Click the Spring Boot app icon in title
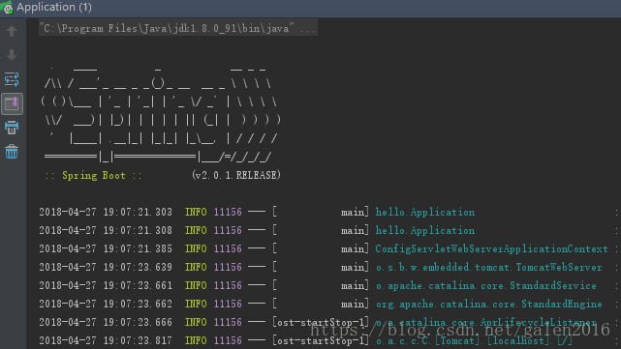This screenshot has width=621, height=349. coord(7,8)
